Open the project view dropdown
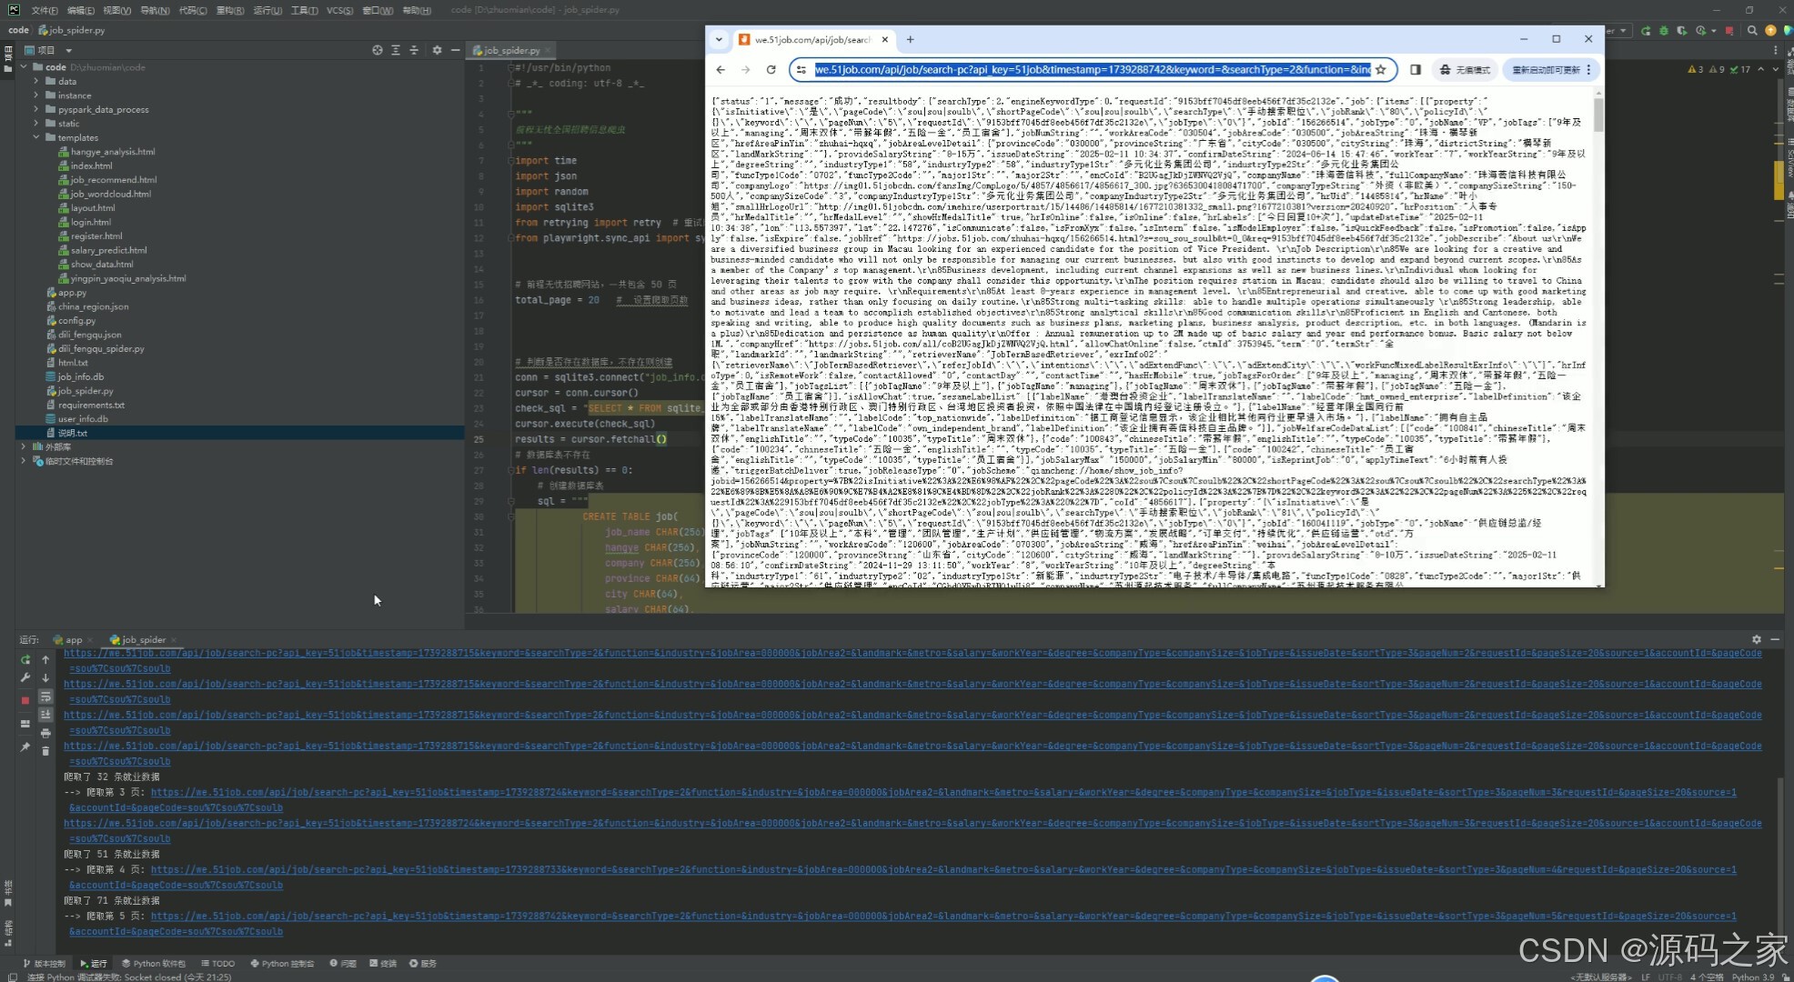The width and height of the screenshot is (1794, 982). click(x=68, y=50)
